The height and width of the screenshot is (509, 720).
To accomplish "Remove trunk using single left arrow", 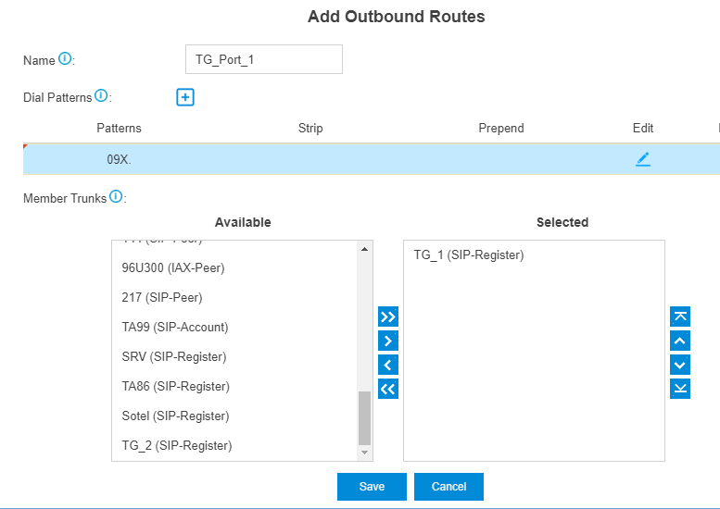I will (388, 365).
